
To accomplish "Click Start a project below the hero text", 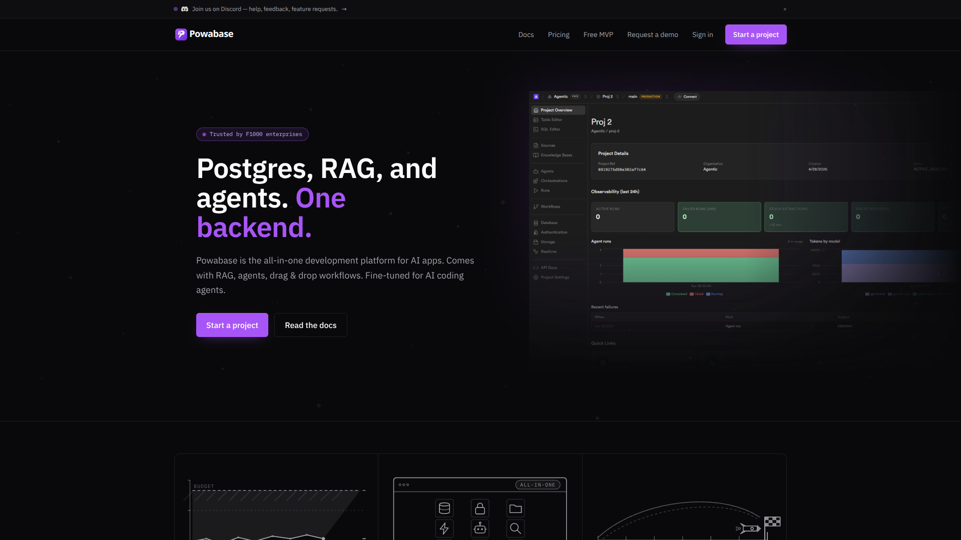I will point(232,325).
